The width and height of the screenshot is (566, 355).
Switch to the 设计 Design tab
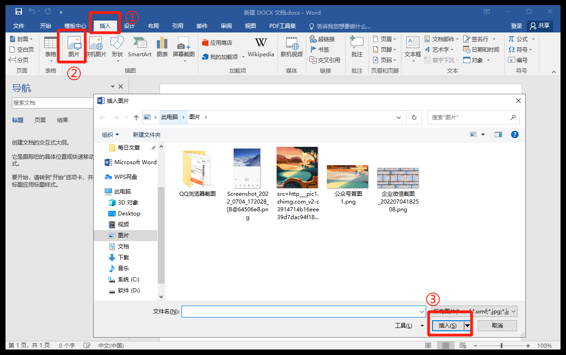(129, 26)
